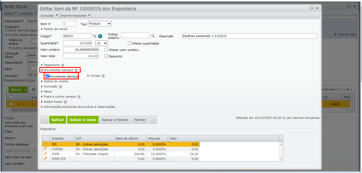The image size is (362, 173).
Task: Open the Consultar menu in Nota fiscal window
Action: tap(28, 13)
